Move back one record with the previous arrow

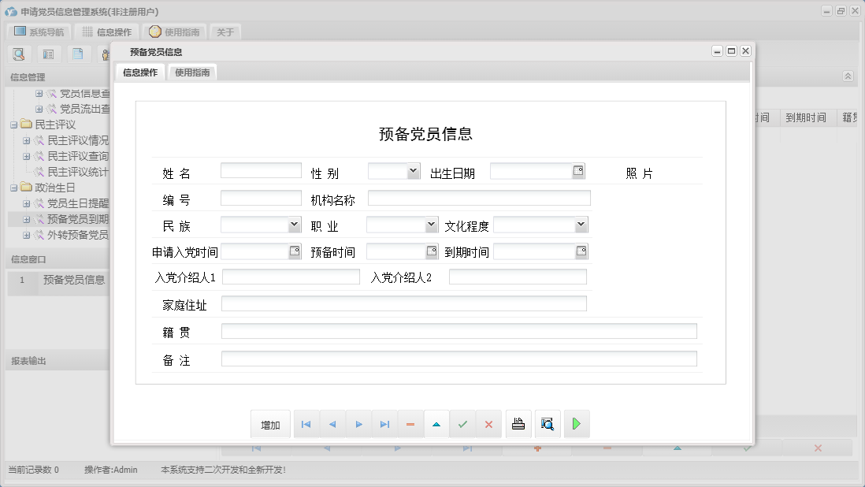click(332, 424)
